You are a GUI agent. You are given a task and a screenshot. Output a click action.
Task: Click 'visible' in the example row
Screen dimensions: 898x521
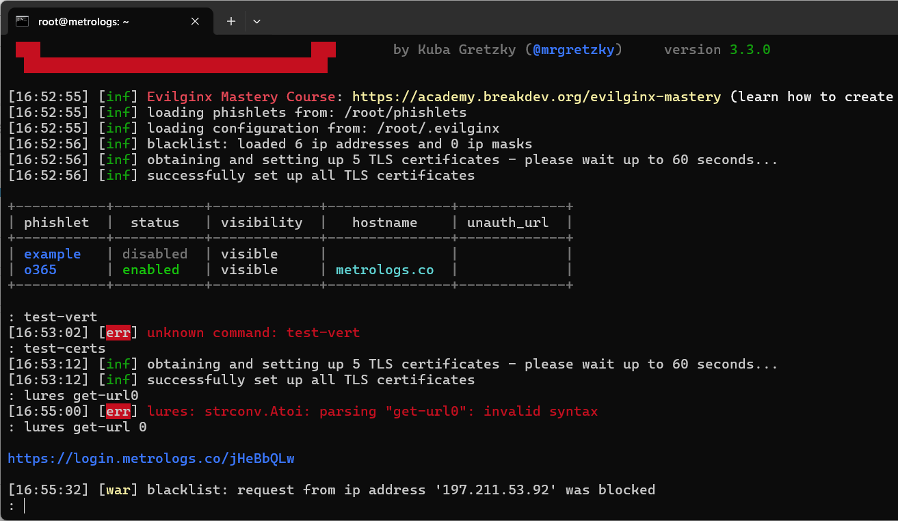pyautogui.click(x=249, y=254)
